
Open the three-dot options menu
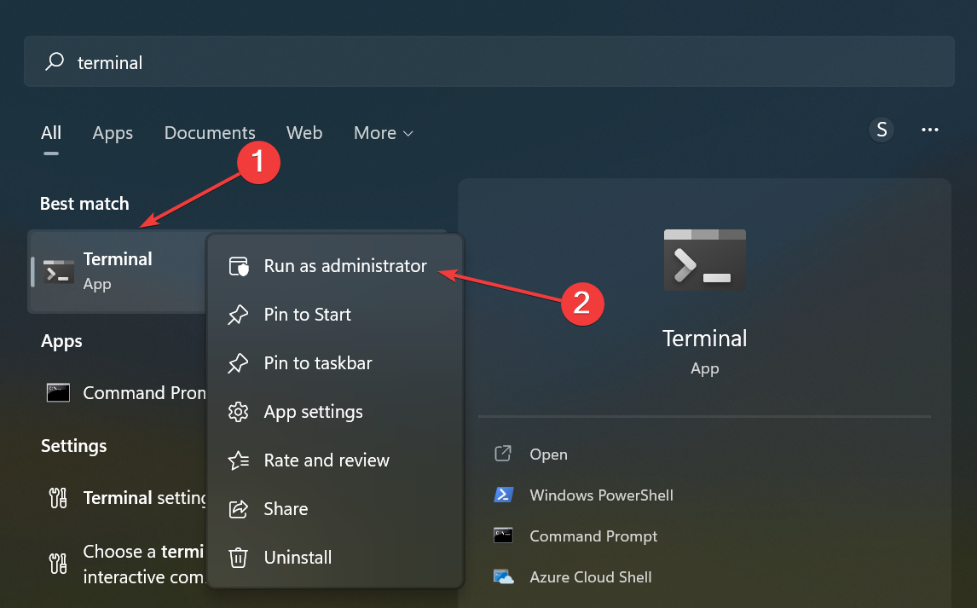[929, 130]
